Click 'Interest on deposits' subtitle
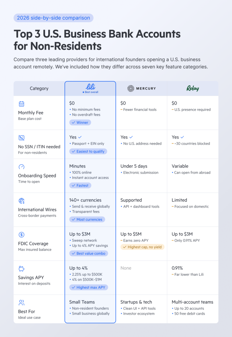The image size is (232, 337). [x=34, y=283]
